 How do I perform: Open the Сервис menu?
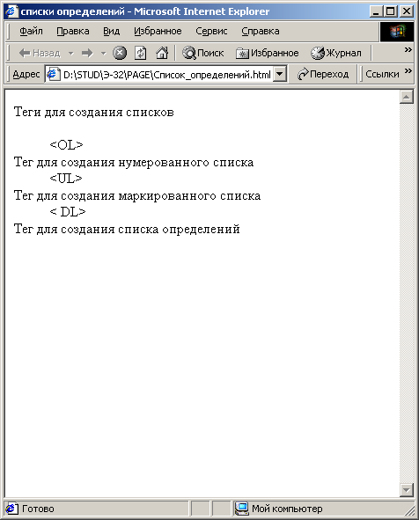[x=211, y=31]
